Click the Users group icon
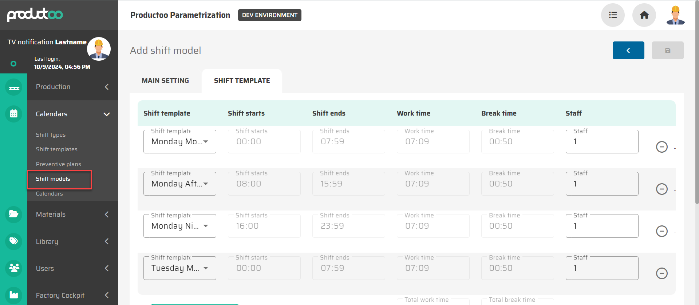Image resolution: width=699 pixels, height=305 pixels. (14, 268)
